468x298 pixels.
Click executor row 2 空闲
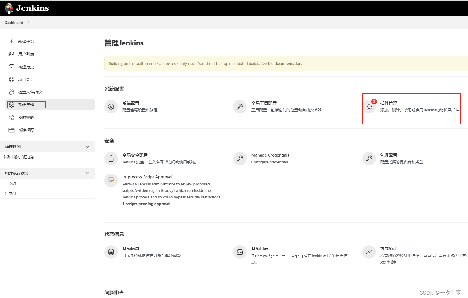pyautogui.click(x=48, y=194)
